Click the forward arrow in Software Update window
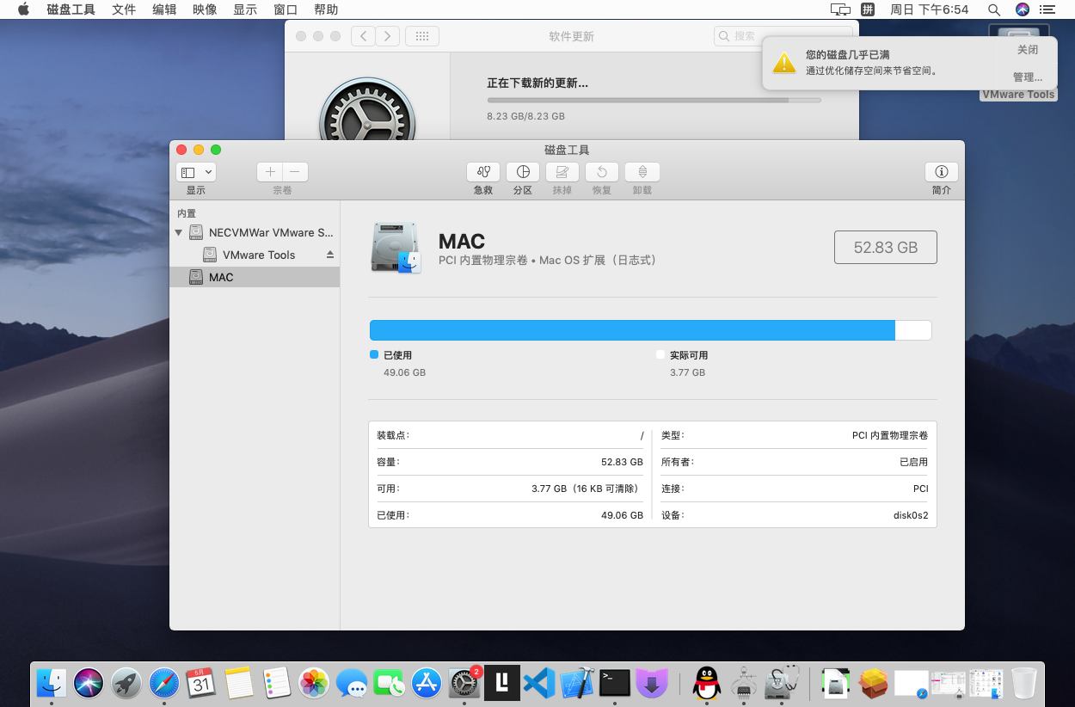1075x707 pixels. point(388,36)
